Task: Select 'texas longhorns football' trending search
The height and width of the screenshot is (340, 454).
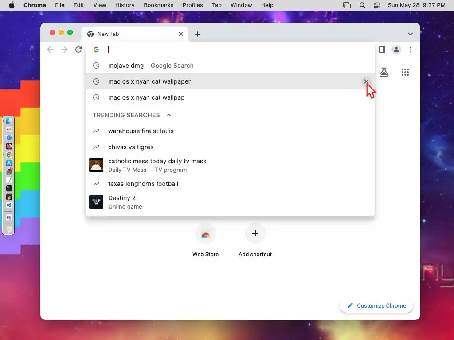Action: (x=230, y=184)
